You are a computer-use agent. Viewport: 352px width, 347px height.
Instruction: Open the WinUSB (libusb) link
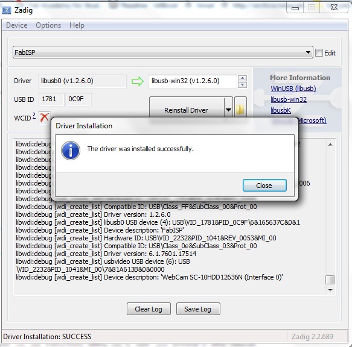tap(293, 89)
